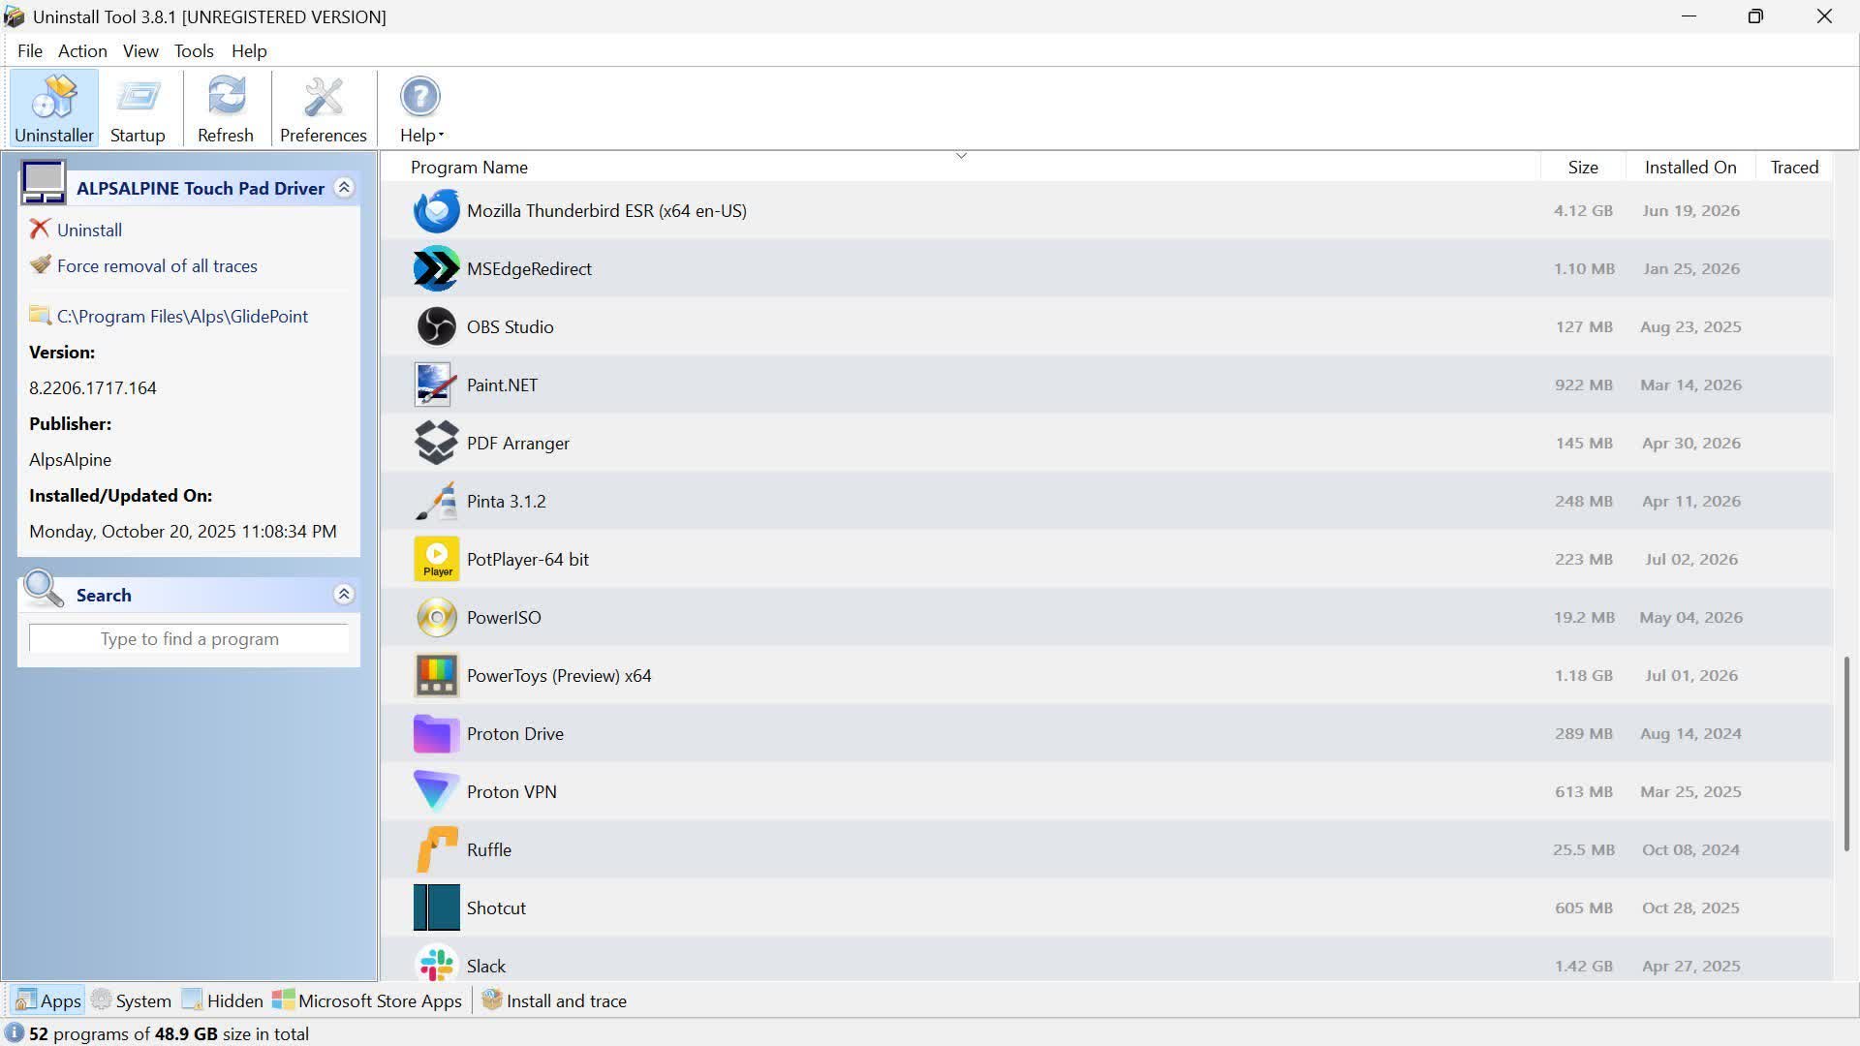This screenshot has width=1860, height=1046.
Task: Switch to the Apps tab
Action: [x=48, y=1000]
